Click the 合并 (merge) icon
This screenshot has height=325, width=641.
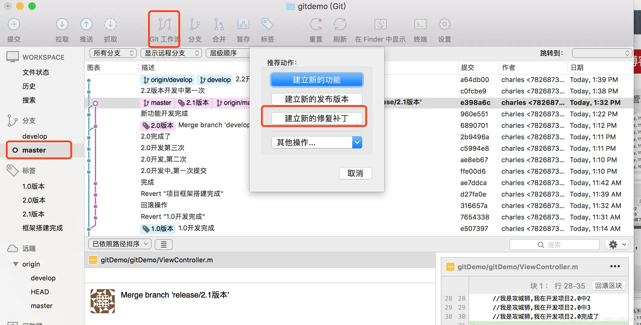click(219, 29)
